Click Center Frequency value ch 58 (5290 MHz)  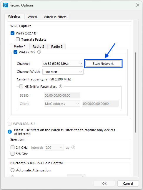tap(59, 79)
